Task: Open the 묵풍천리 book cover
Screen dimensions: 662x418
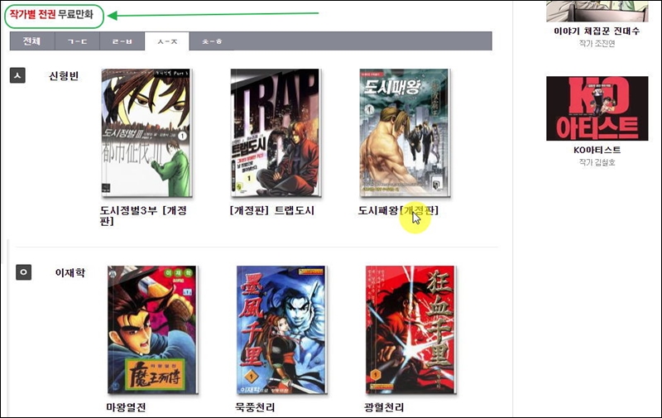Action: [281, 329]
